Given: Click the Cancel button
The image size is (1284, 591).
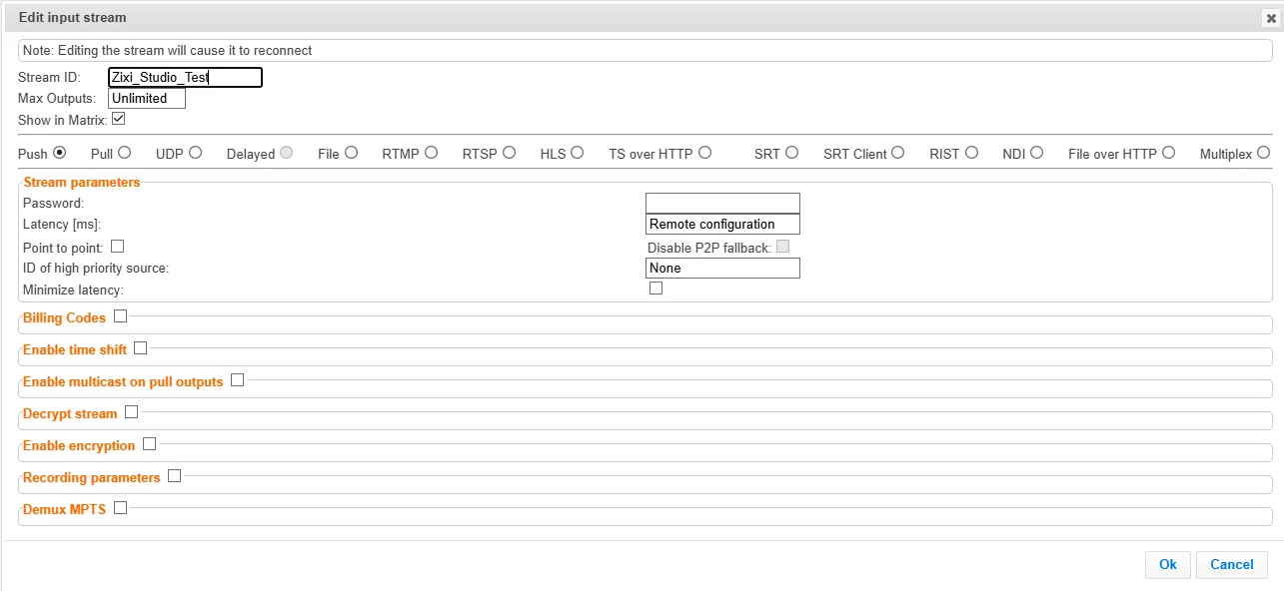Looking at the screenshot, I should pyautogui.click(x=1232, y=565).
